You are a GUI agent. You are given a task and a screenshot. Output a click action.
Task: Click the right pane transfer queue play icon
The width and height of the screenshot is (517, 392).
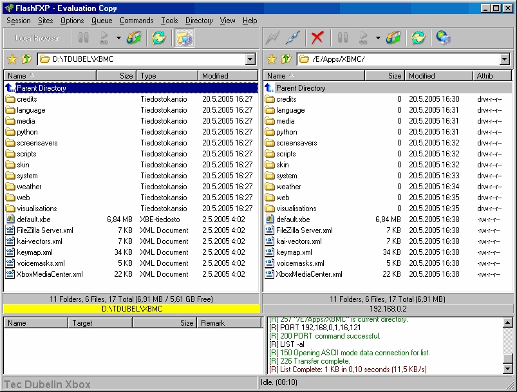[363, 38]
